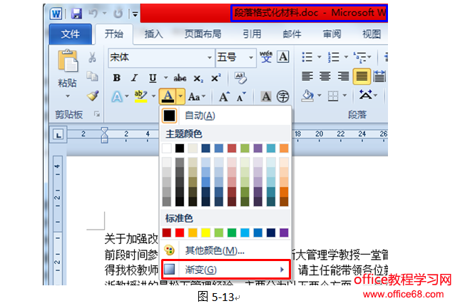This screenshot has width=465, height=306.
Task: Redo the last action
Action: 118,14
